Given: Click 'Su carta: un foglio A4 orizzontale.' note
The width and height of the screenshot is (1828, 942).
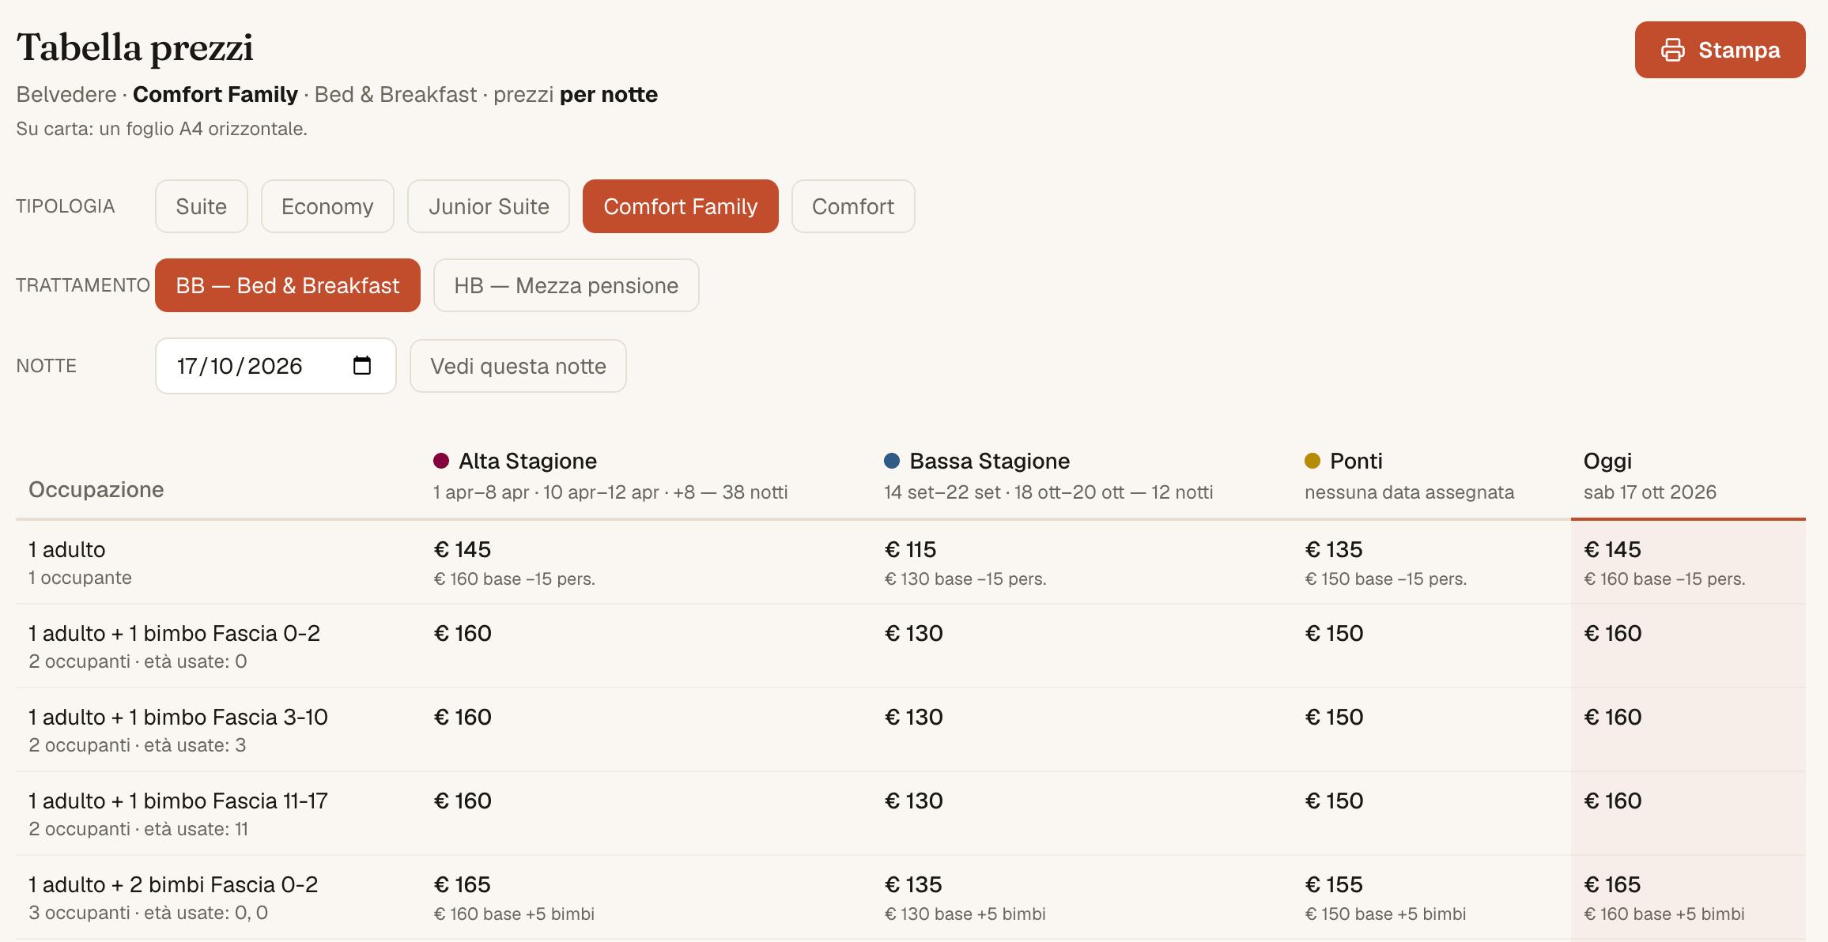Looking at the screenshot, I should click(162, 129).
